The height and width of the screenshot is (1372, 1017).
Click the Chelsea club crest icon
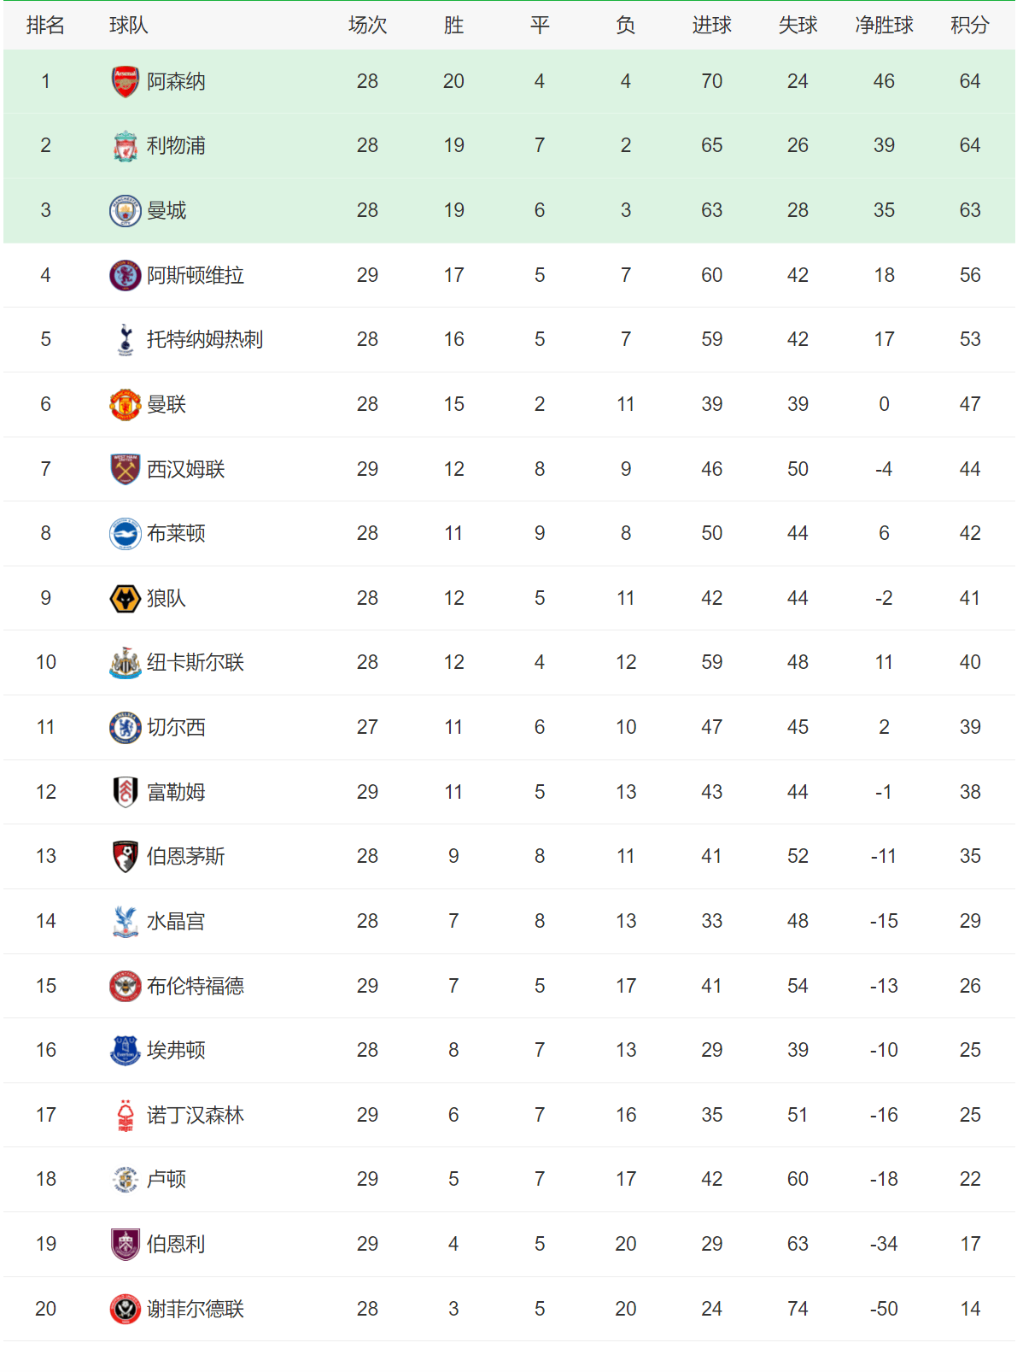[x=126, y=728]
